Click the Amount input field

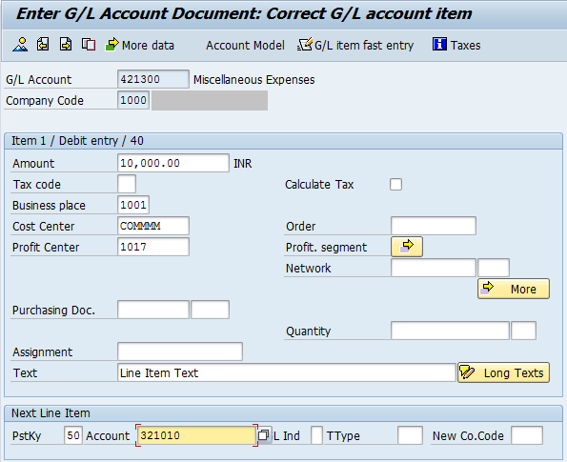pos(173,163)
